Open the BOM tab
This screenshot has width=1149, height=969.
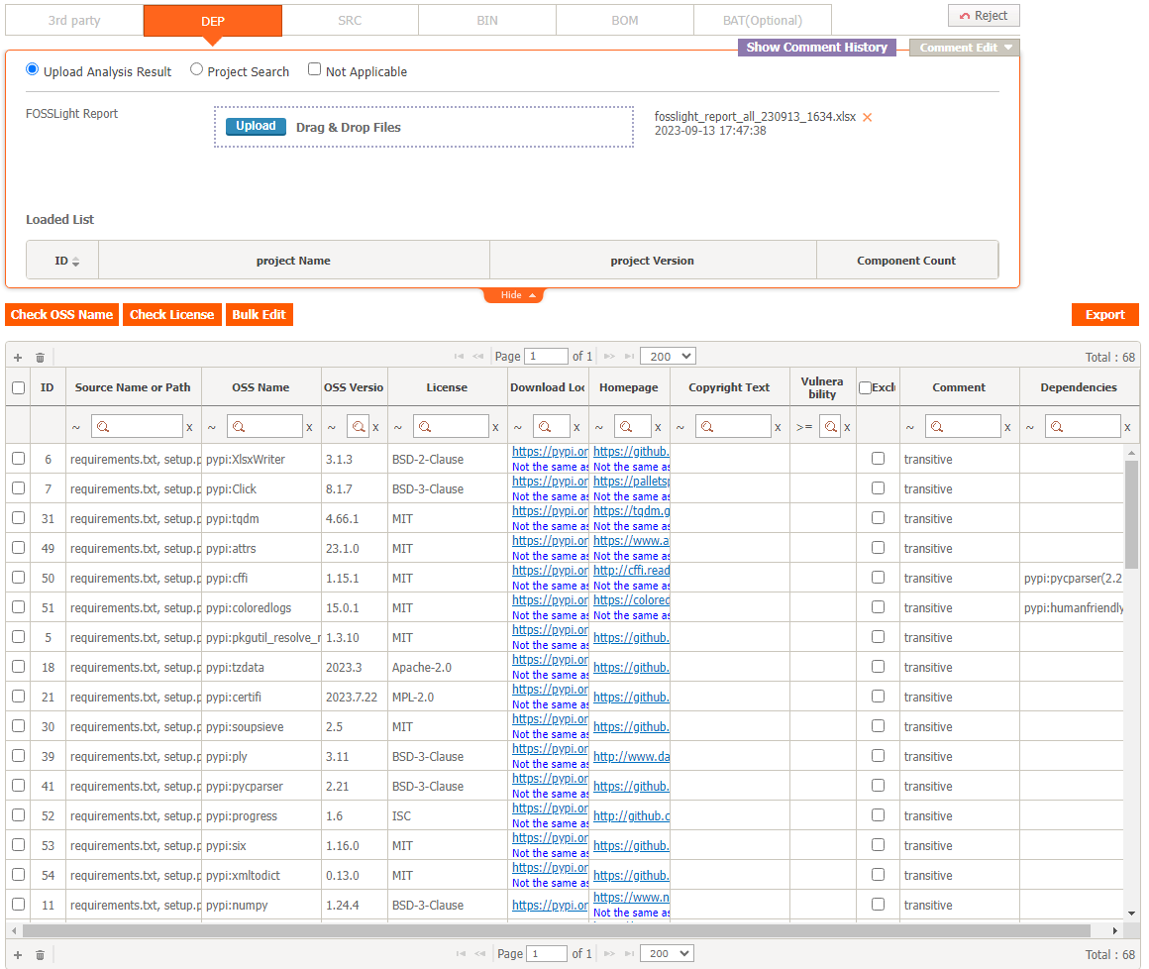coord(625,20)
